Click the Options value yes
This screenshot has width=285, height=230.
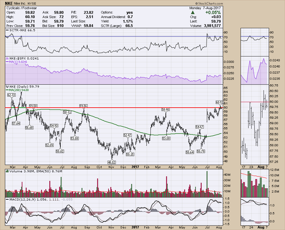(x=130, y=13)
